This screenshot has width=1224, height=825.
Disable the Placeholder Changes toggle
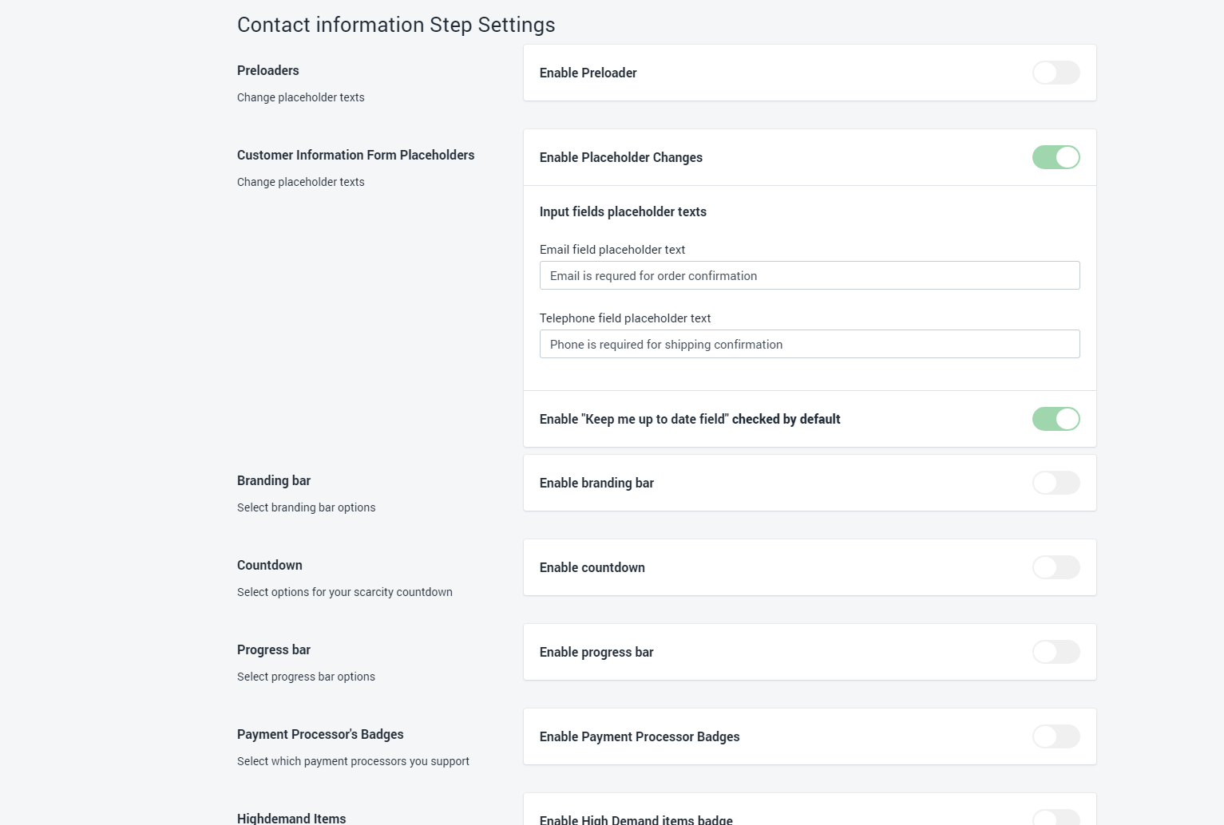(x=1056, y=157)
